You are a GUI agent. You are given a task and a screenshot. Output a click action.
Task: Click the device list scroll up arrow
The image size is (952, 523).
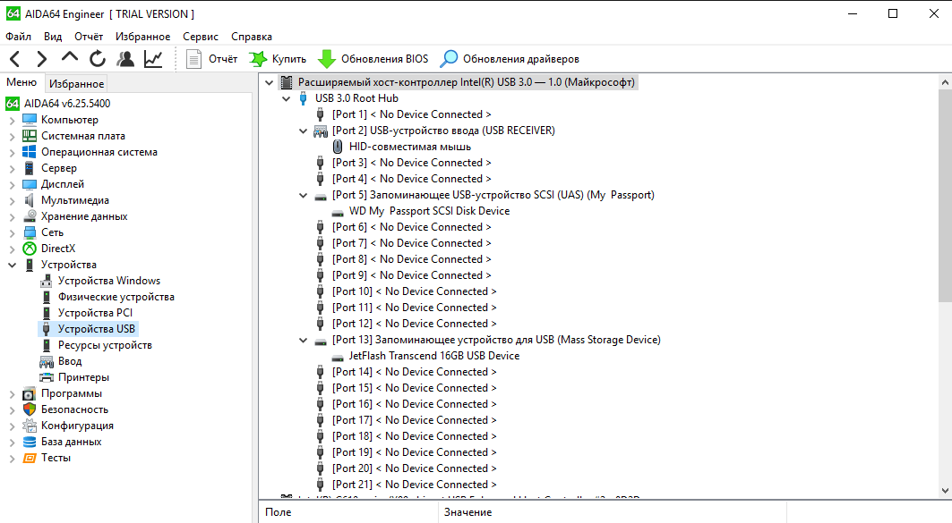coord(945,82)
